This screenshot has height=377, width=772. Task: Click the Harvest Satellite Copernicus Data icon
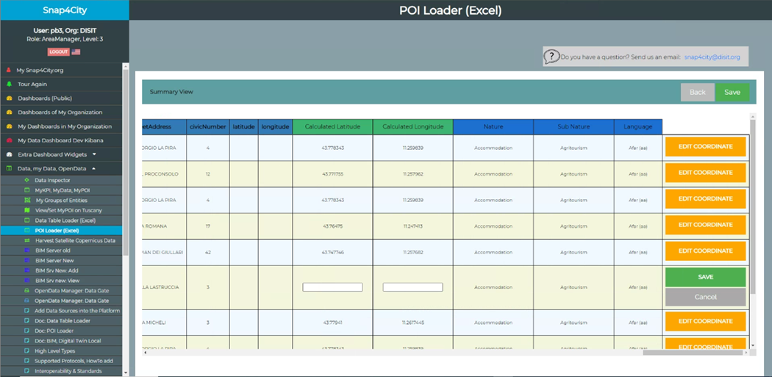click(x=26, y=240)
